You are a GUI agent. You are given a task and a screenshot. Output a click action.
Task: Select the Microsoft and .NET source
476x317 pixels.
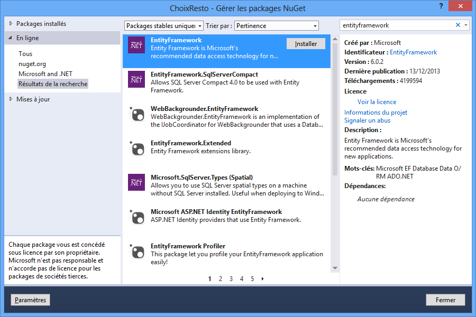(x=45, y=74)
